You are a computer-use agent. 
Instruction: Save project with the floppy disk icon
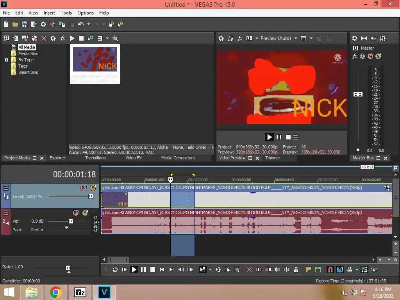[25, 24]
